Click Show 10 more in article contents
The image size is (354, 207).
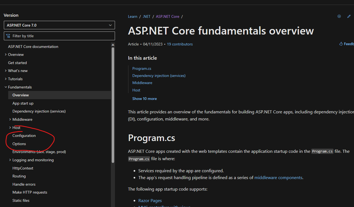pyautogui.click(x=145, y=99)
